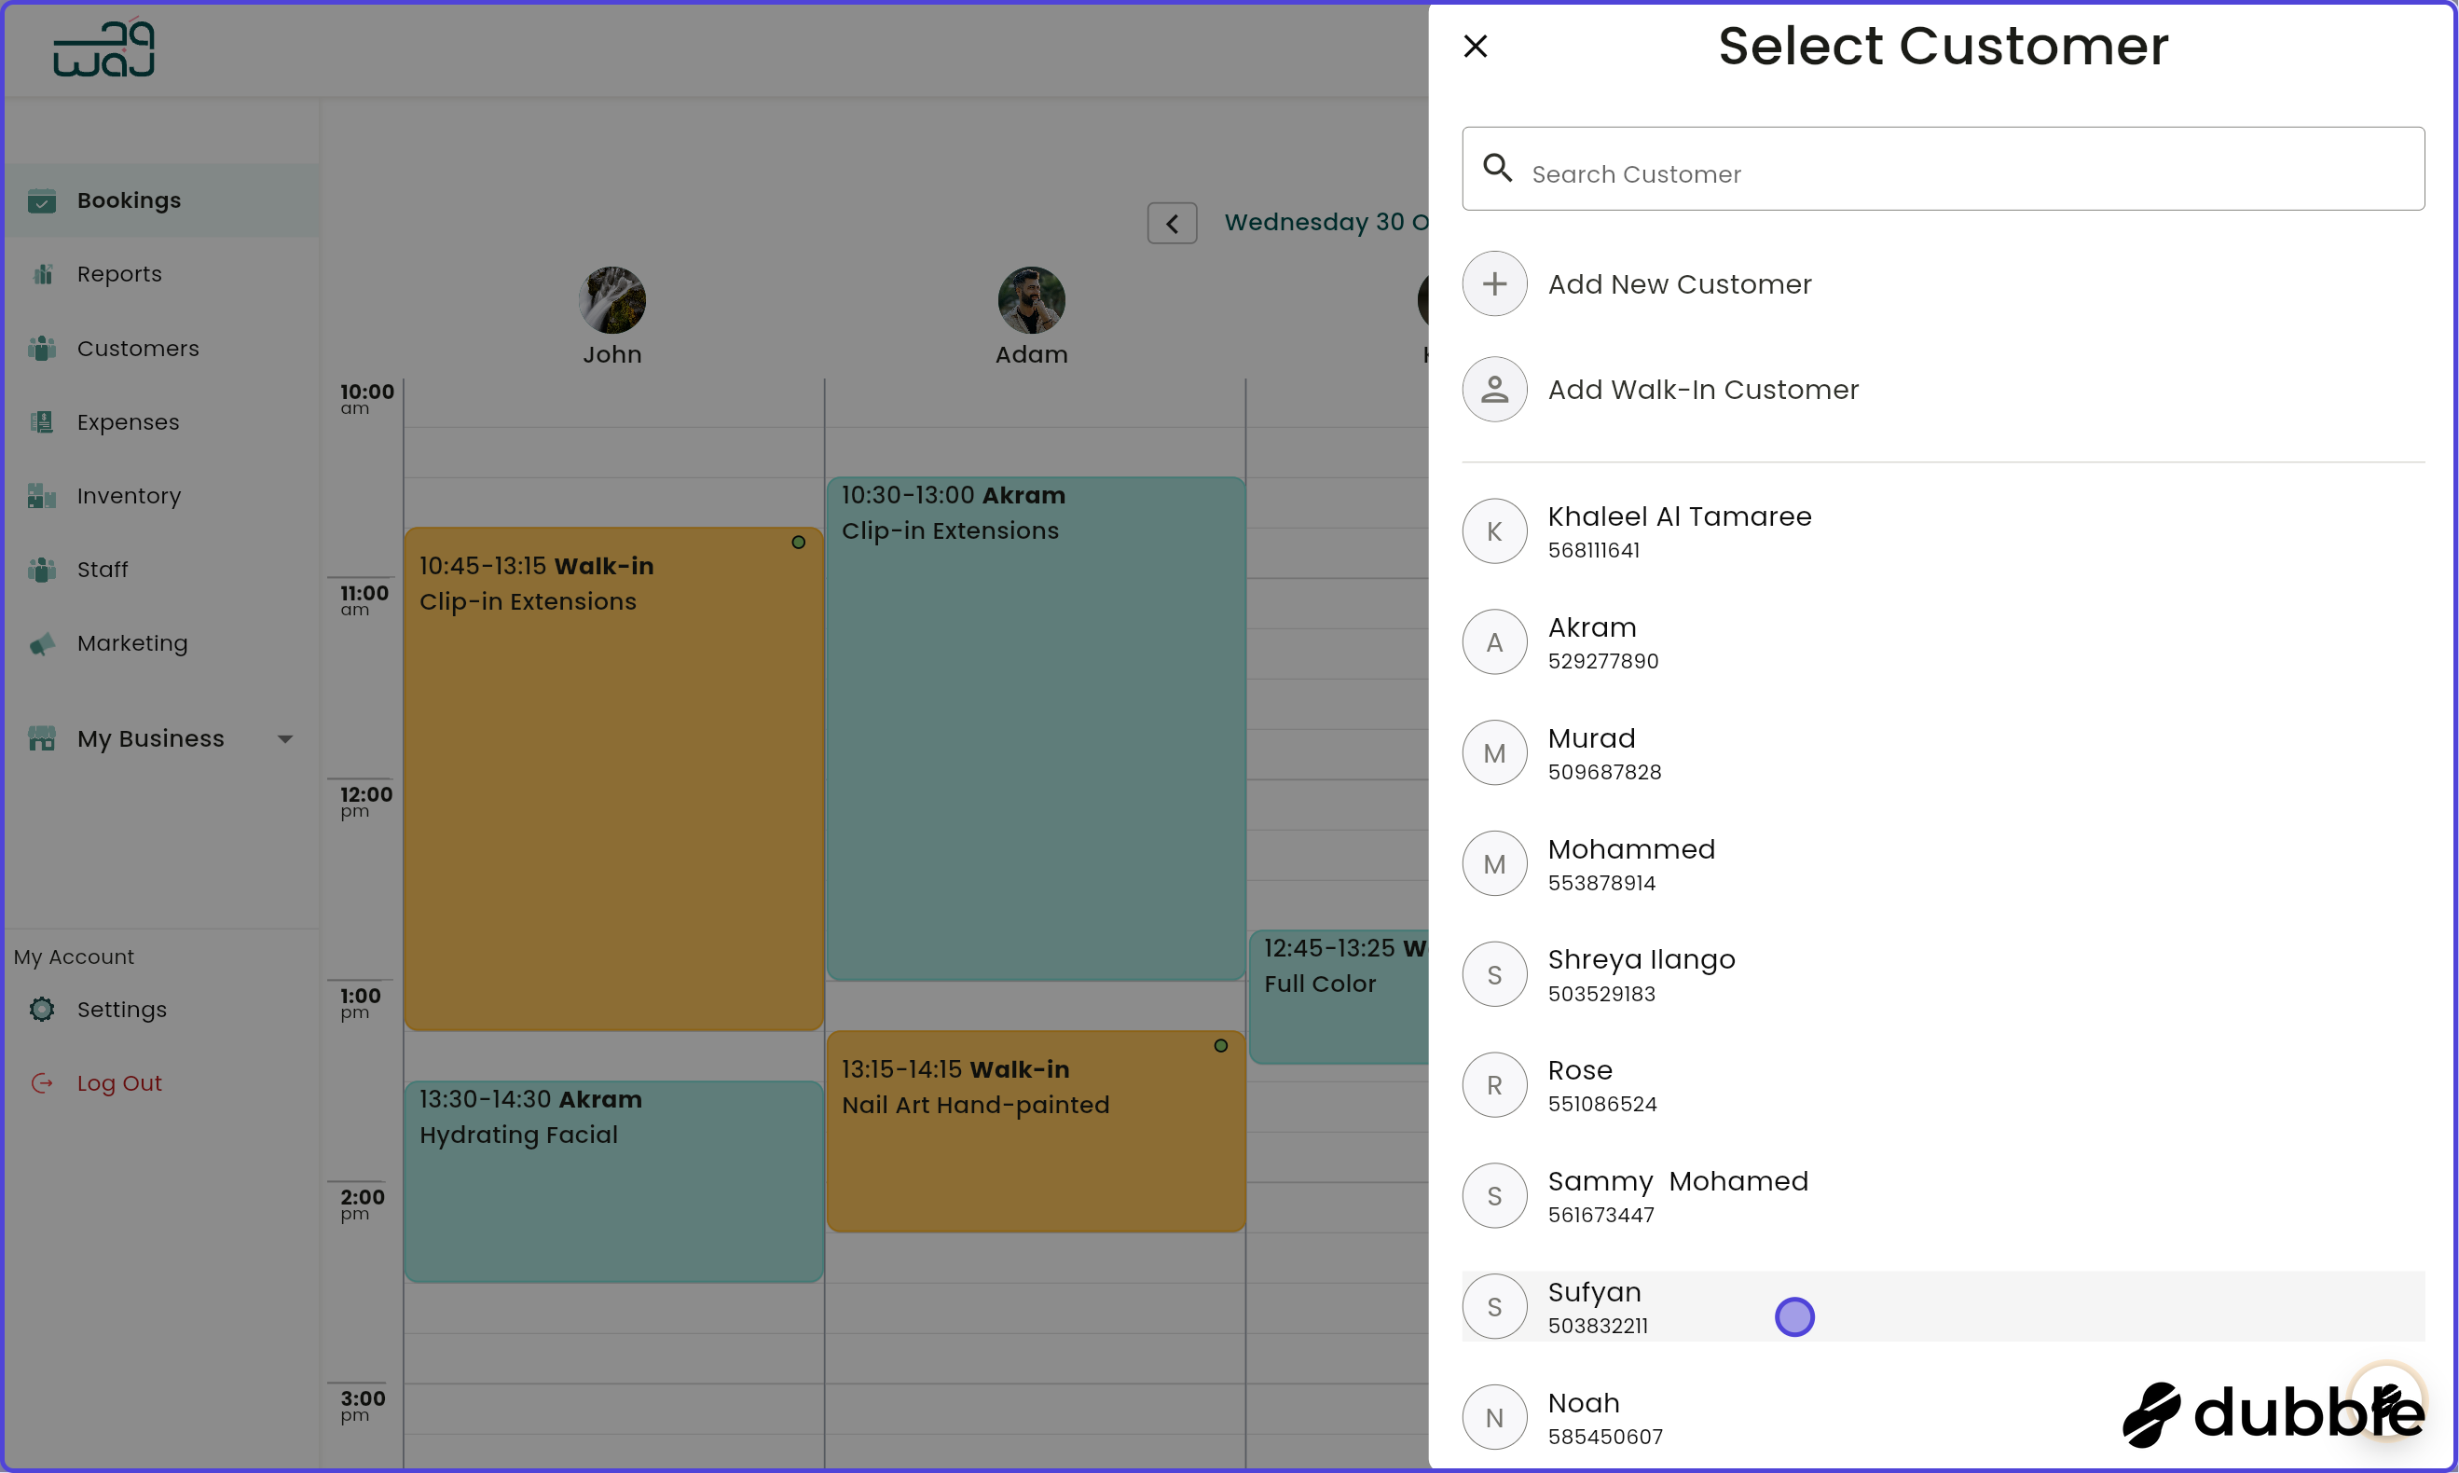Open the Staff section icon
The image size is (2459, 1473).
click(x=44, y=569)
